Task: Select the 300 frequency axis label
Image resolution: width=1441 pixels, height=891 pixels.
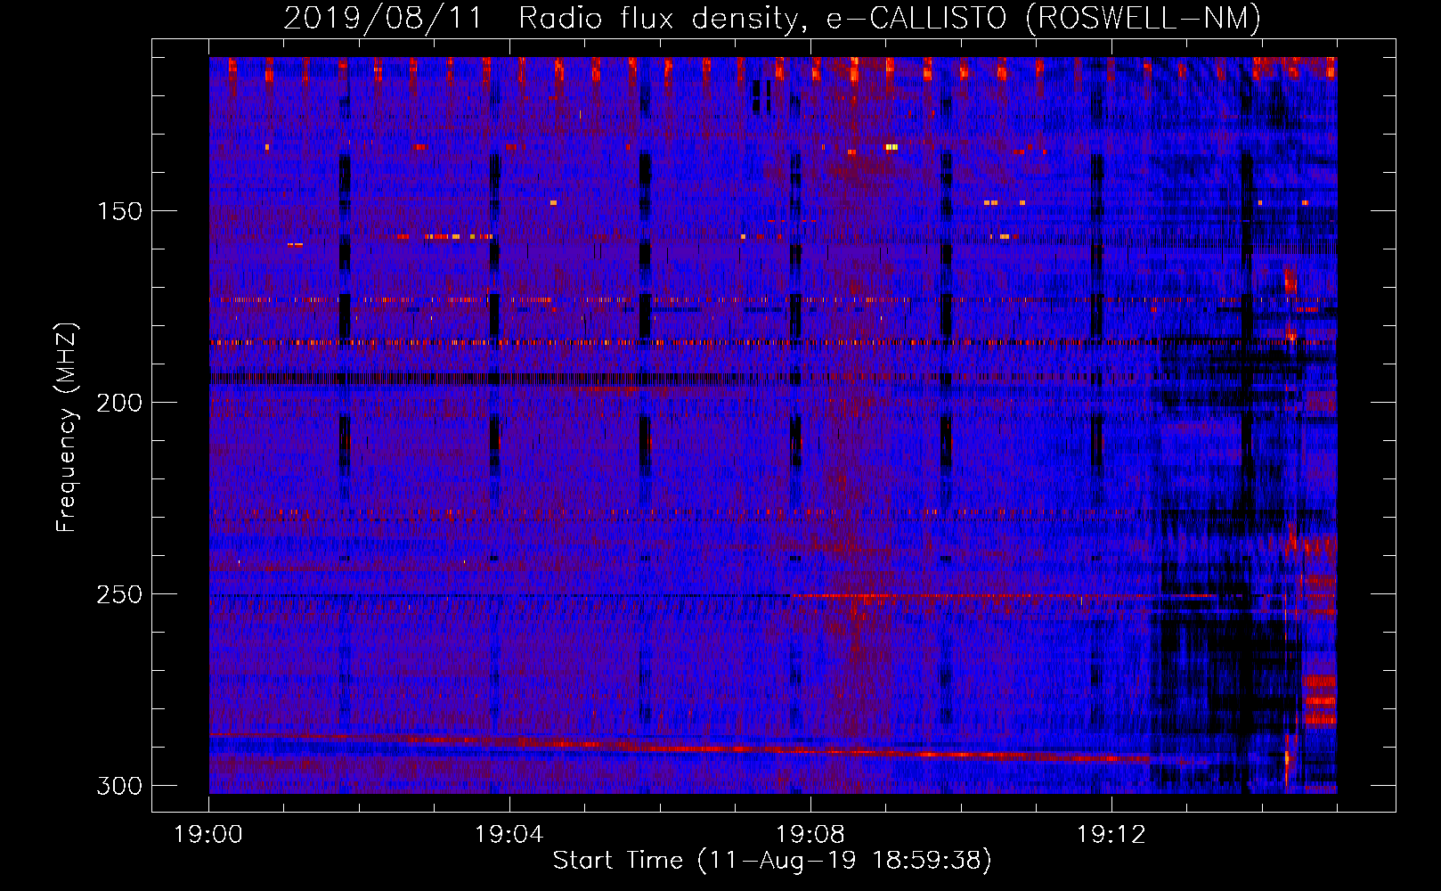Action: 118,786
